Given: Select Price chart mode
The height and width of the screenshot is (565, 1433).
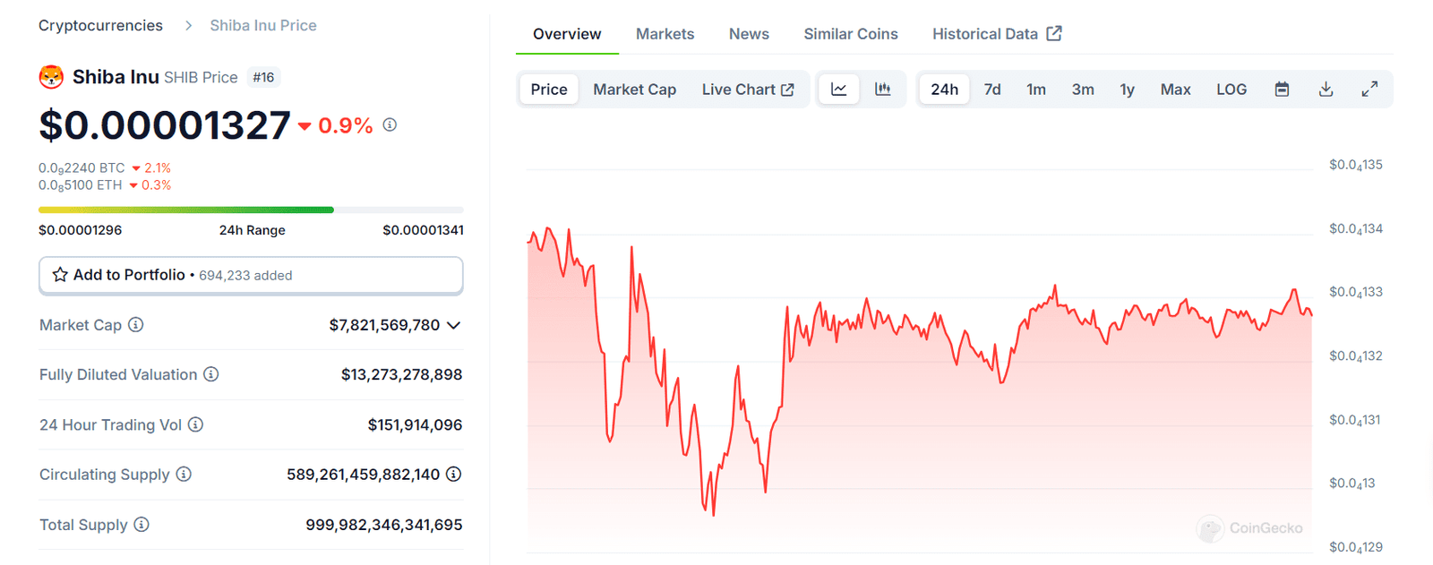Looking at the screenshot, I should tap(549, 90).
